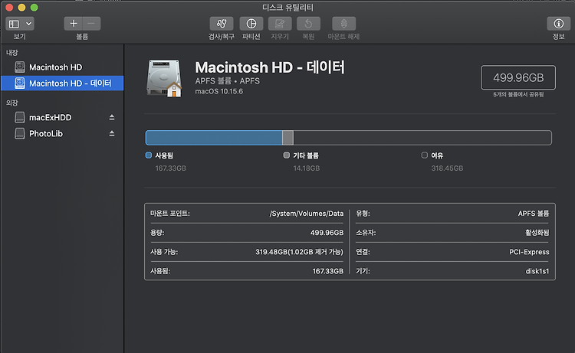575x353 pixels.
Task: Click the gray 기타 볼륨 segment of usage bar
Action: pyautogui.click(x=287, y=138)
